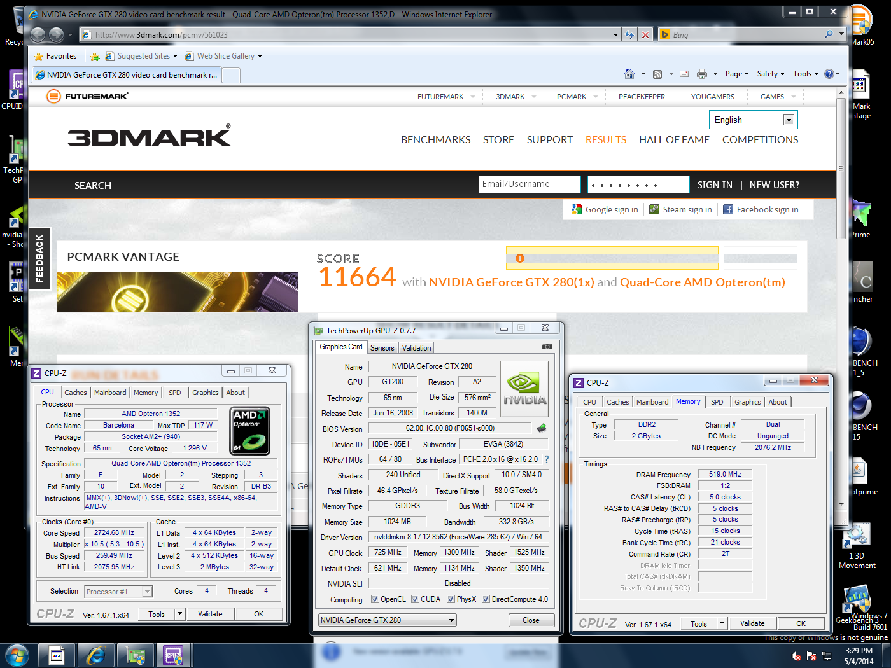Open the English language dropdown
The width and height of the screenshot is (891, 668).
[753, 120]
